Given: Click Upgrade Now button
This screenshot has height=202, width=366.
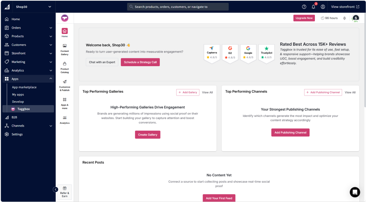Looking at the screenshot, I should coord(304,18).
